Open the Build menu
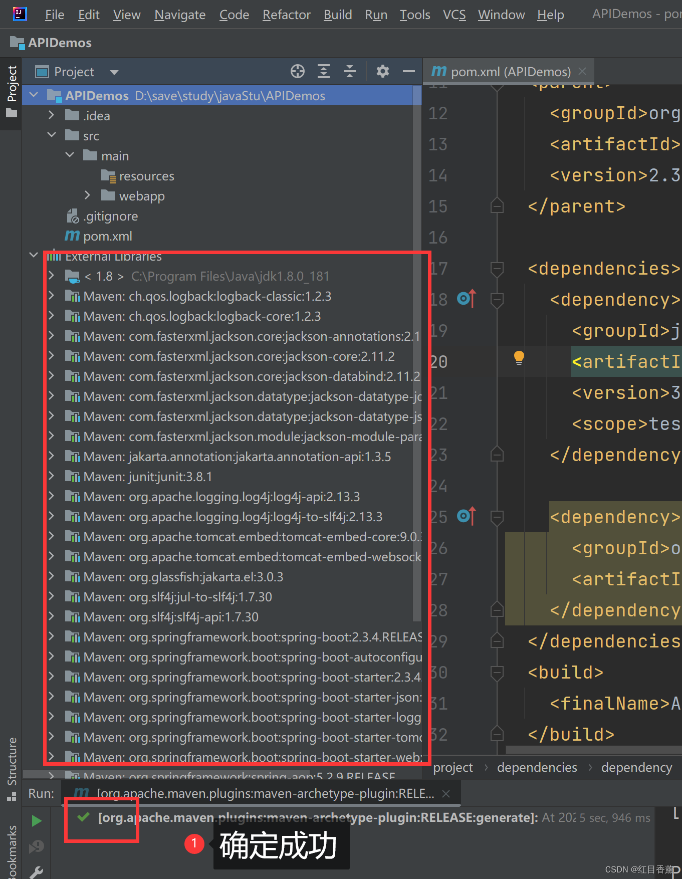682x879 pixels. (338, 15)
